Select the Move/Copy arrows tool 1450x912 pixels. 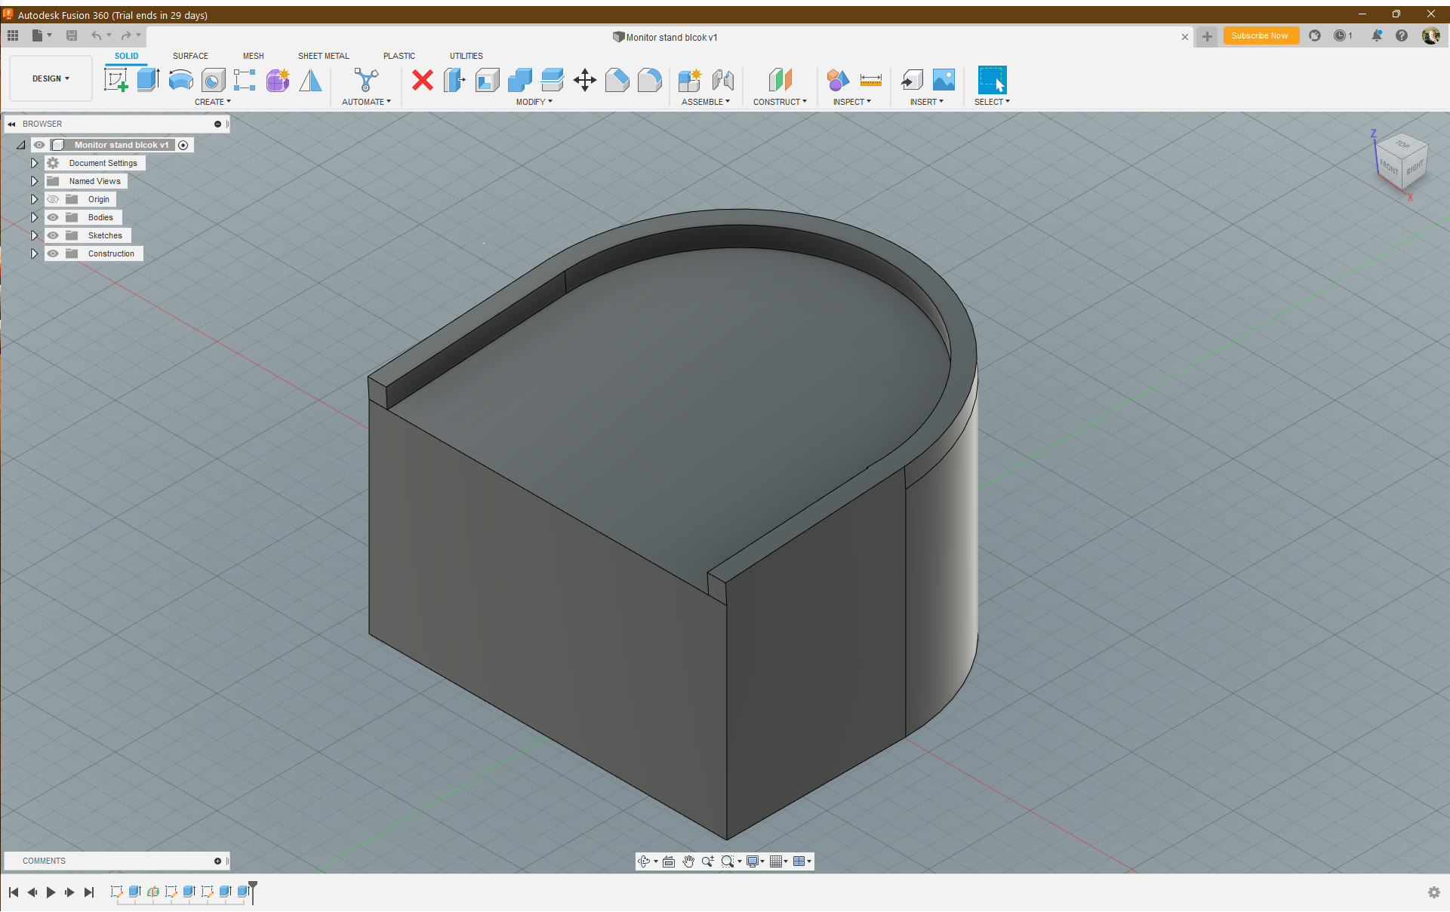585,80
